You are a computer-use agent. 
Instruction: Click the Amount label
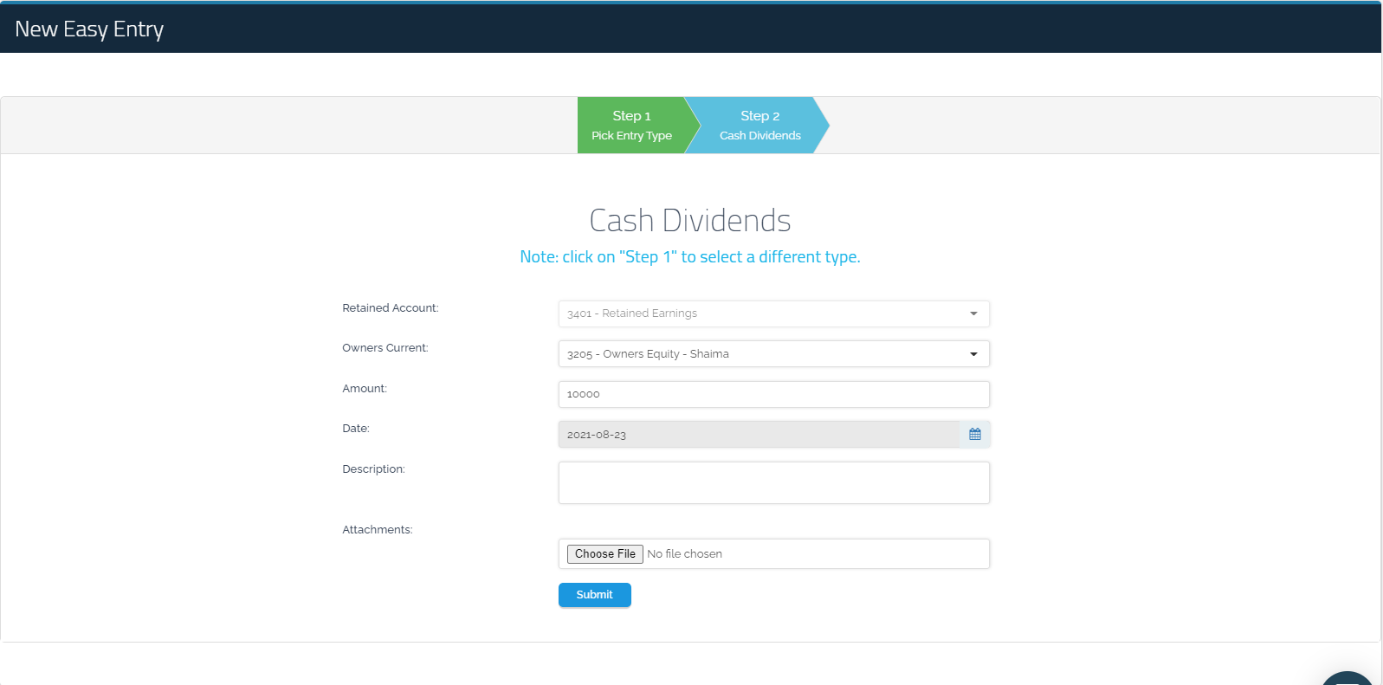pos(364,389)
